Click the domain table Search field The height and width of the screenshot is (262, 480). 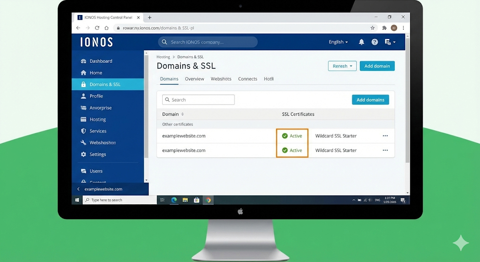tap(198, 100)
